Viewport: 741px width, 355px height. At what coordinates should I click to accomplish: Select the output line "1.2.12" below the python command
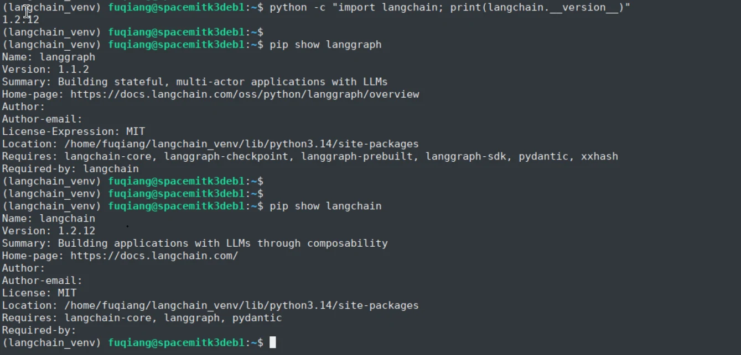coord(20,20)
